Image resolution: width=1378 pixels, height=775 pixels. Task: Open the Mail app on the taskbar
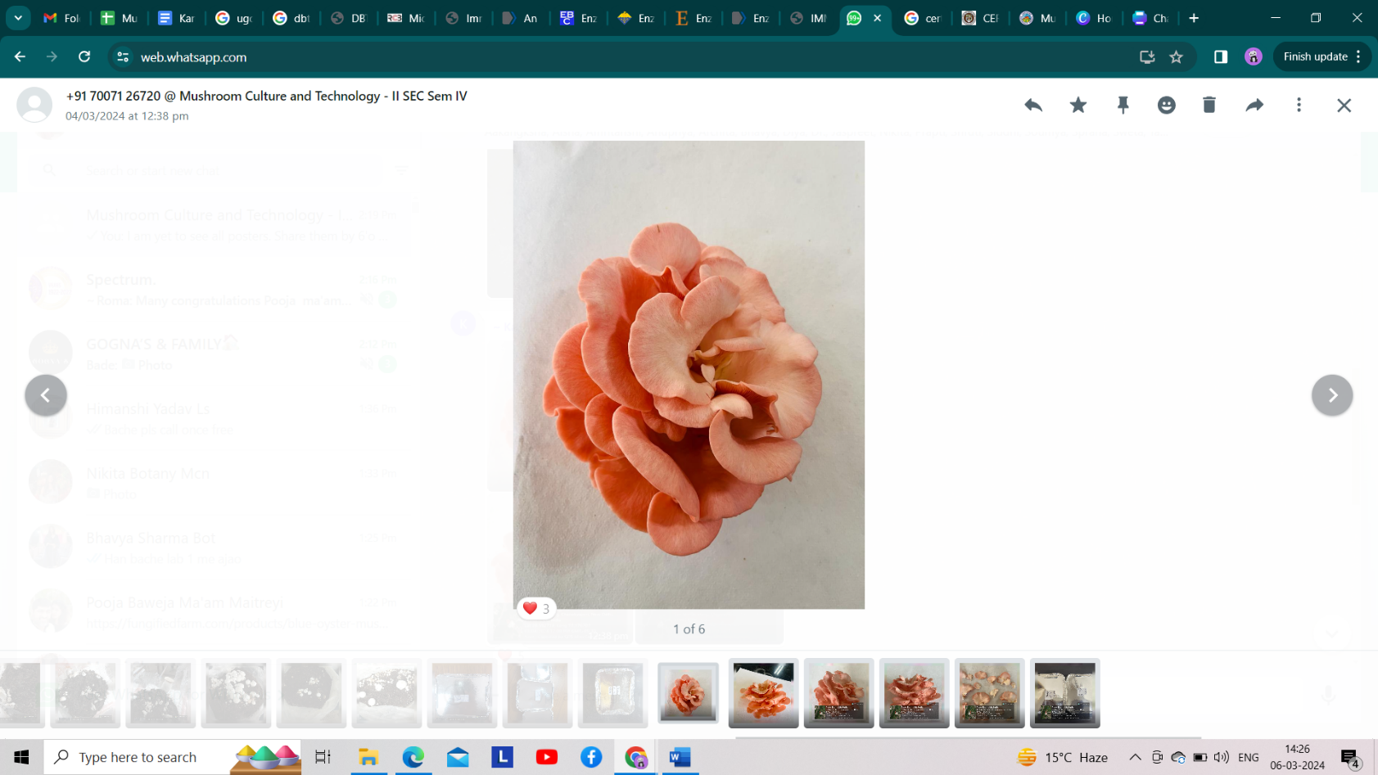click(x=458, y=757)
